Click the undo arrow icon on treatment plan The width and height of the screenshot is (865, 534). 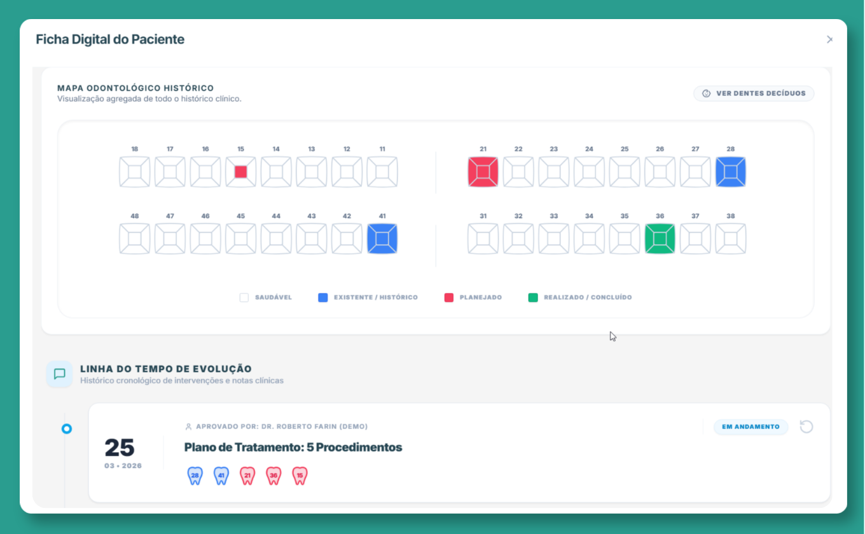[x=806, y=427]
